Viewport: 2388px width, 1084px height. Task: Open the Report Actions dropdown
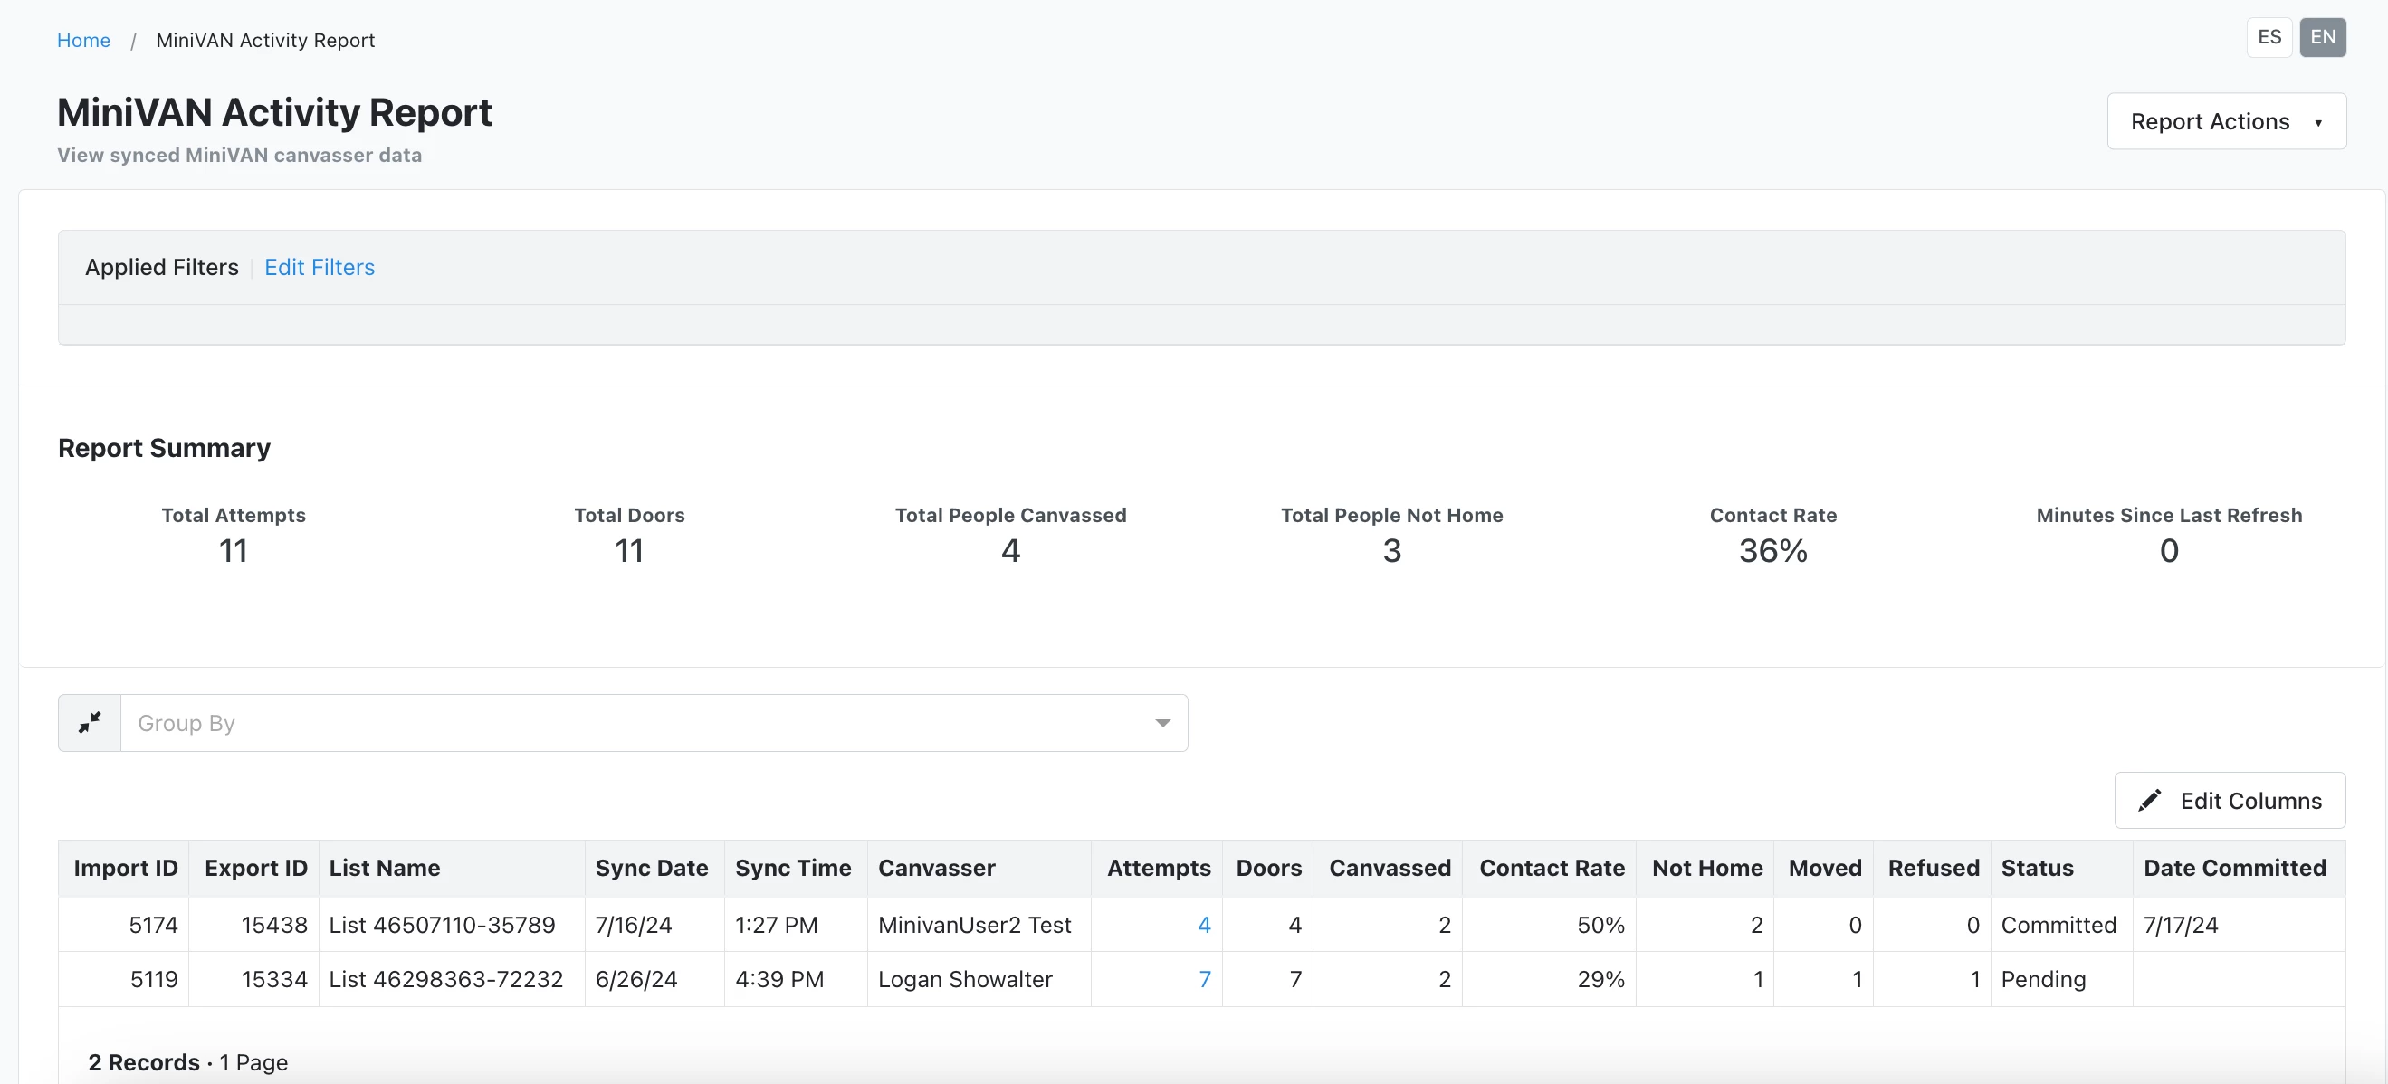[2226, 121]
